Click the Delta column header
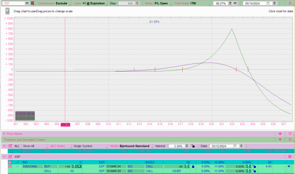 coord(269,151)
